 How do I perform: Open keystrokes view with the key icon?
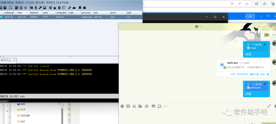(x=40, y=8)
